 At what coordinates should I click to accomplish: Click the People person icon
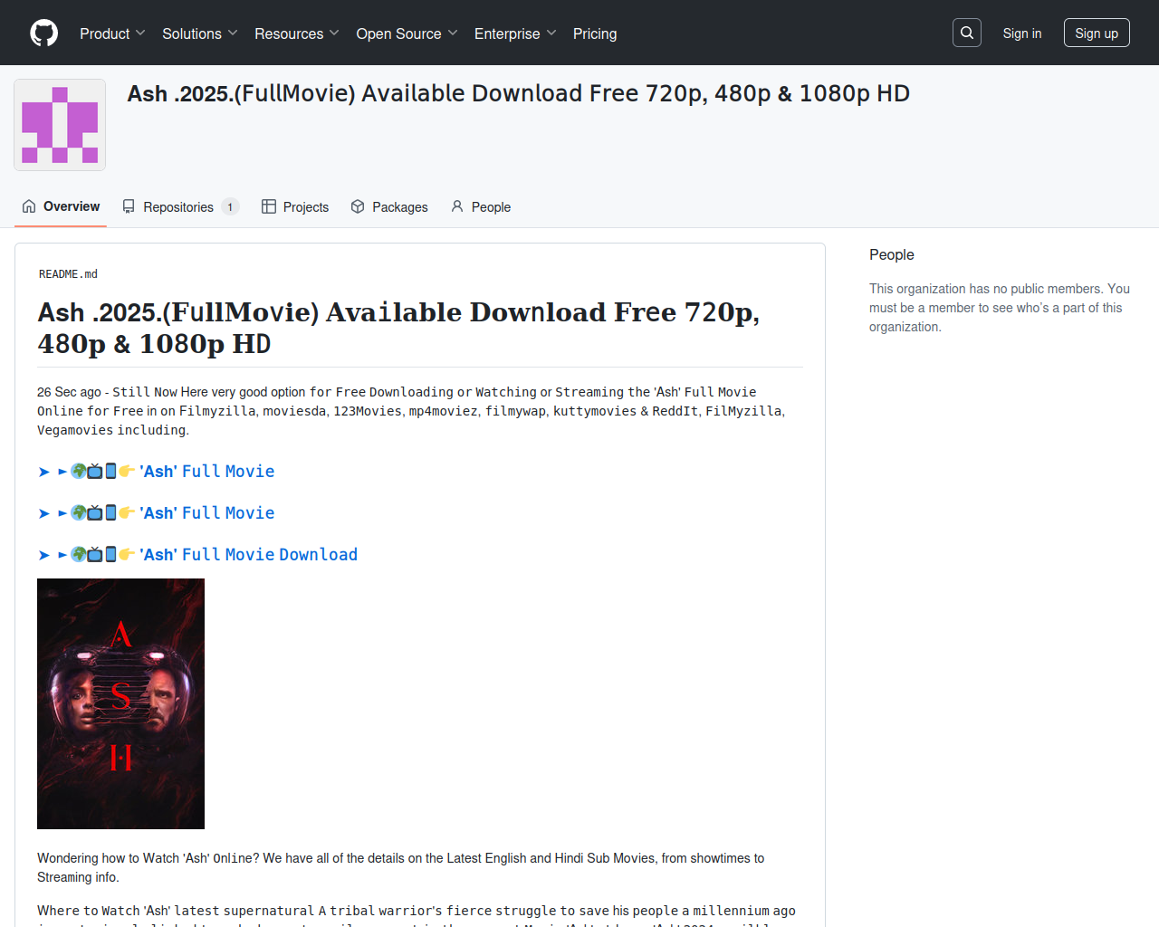pos(457,206)
